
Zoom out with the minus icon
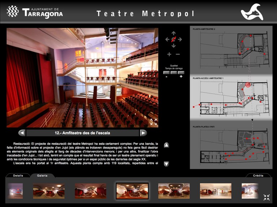(x=178, y=54)
